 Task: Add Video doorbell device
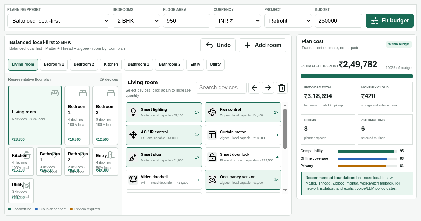tap(164, 180)
